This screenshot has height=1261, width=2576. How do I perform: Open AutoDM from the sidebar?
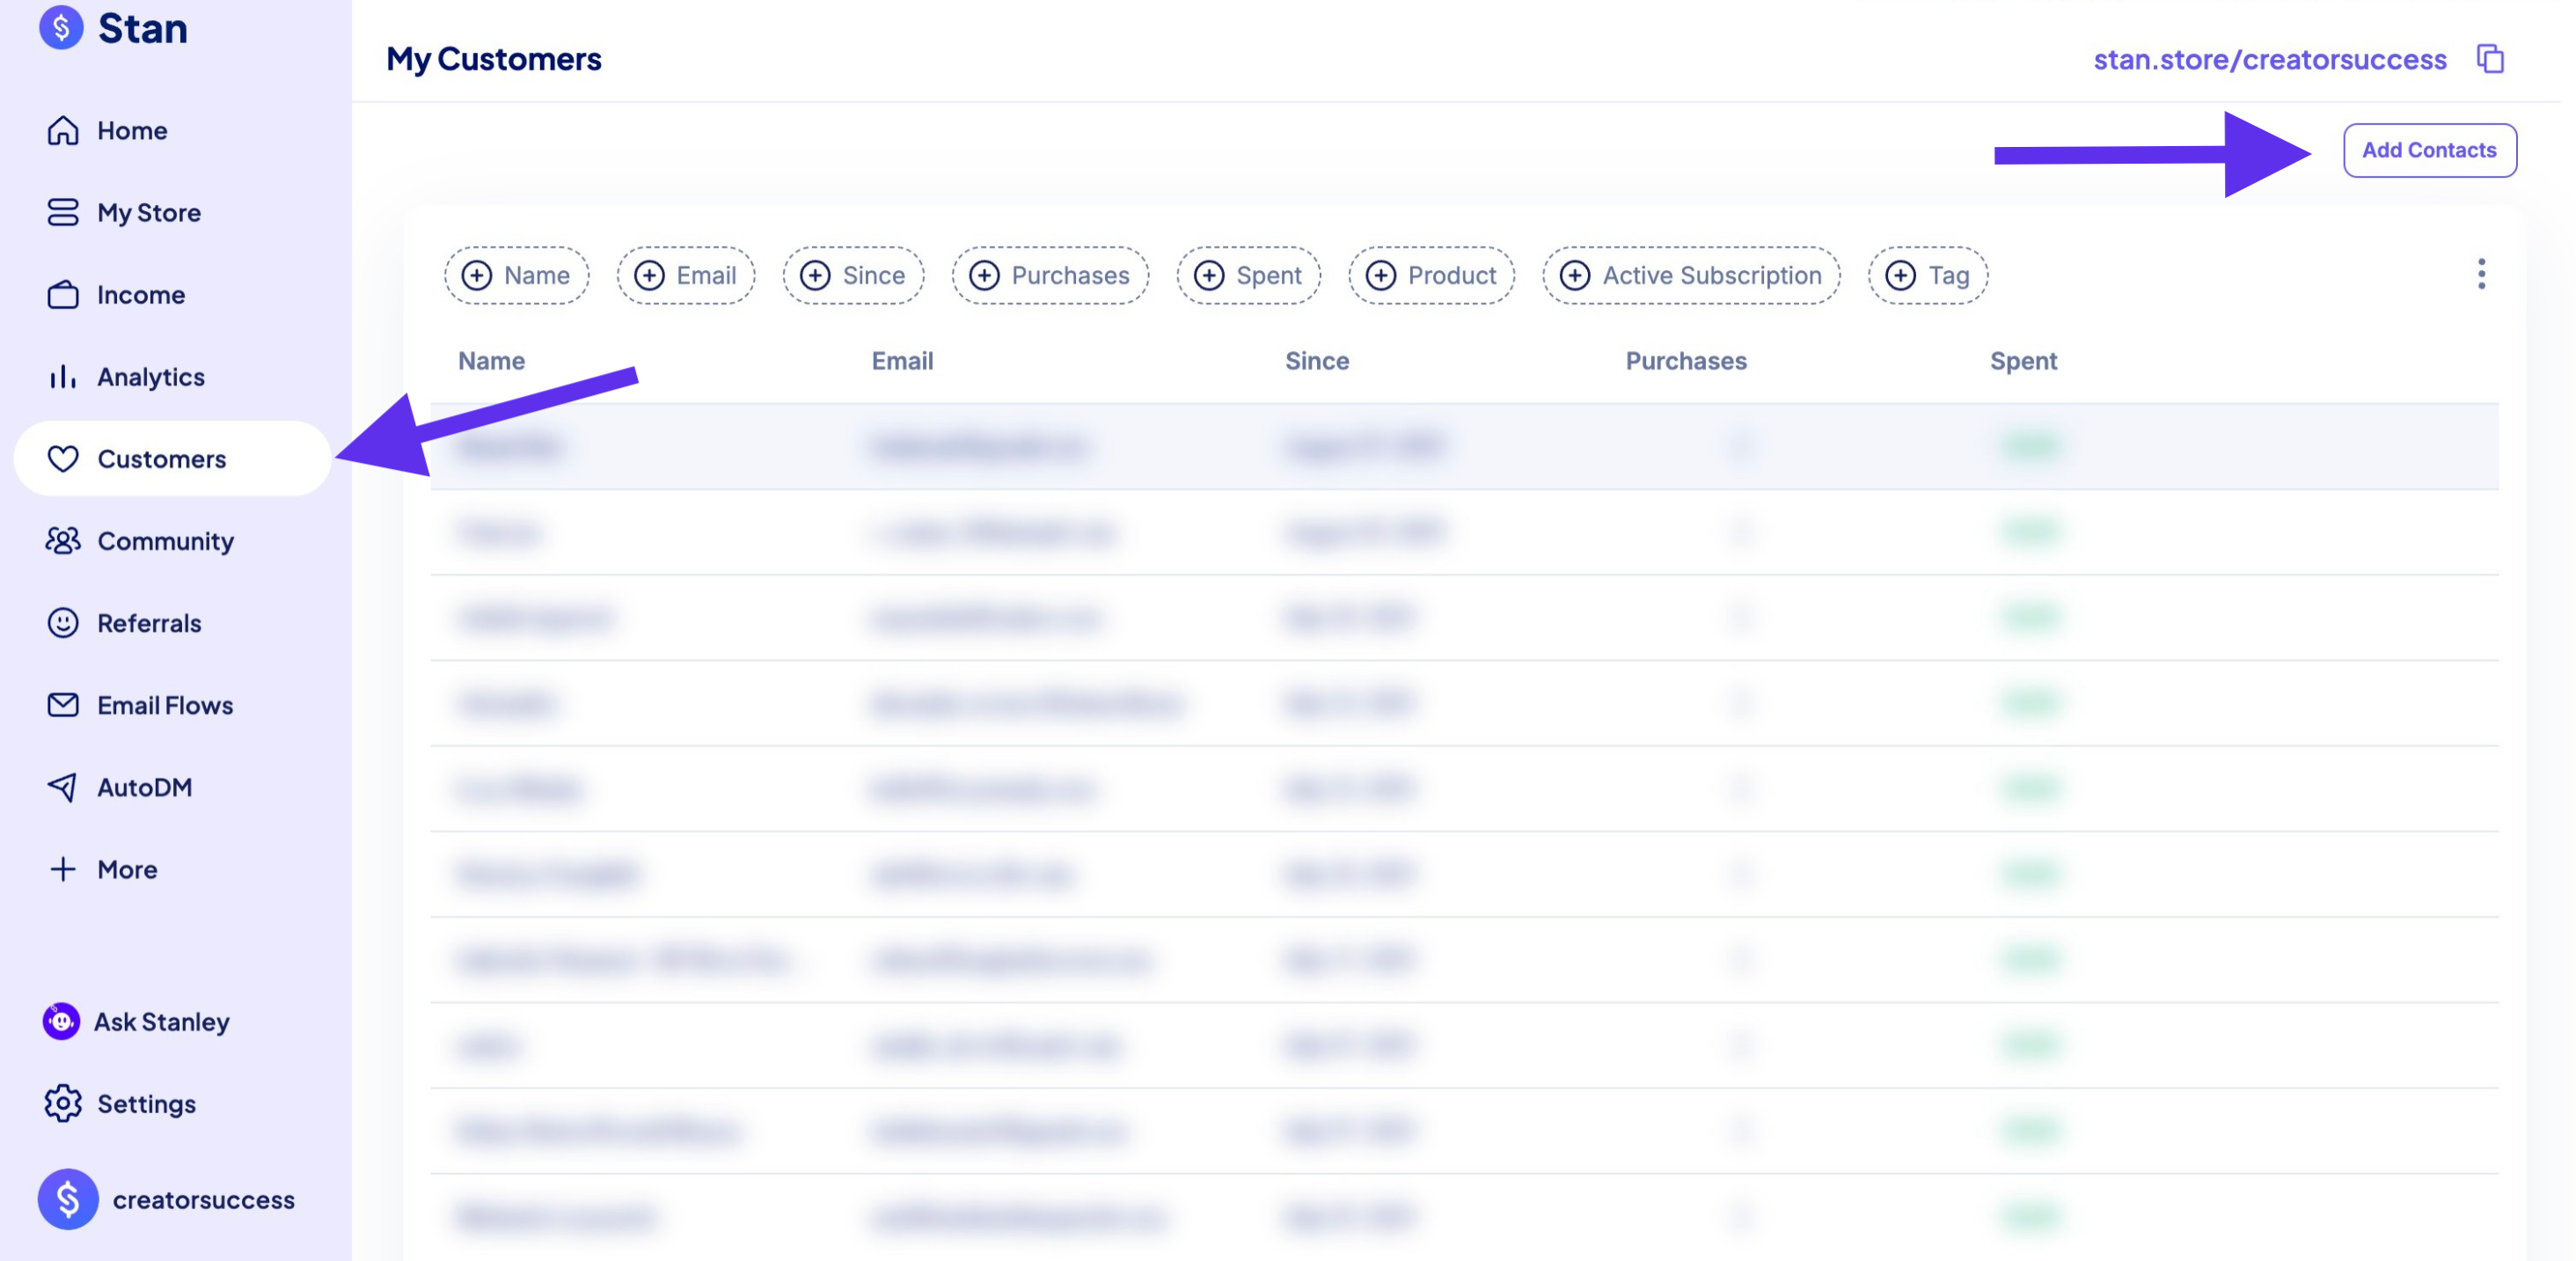coord(145,786)
